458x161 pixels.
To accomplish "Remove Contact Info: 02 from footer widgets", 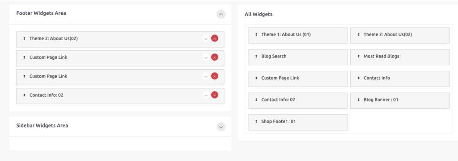I will pyautogui.click(x=214, y=95).
